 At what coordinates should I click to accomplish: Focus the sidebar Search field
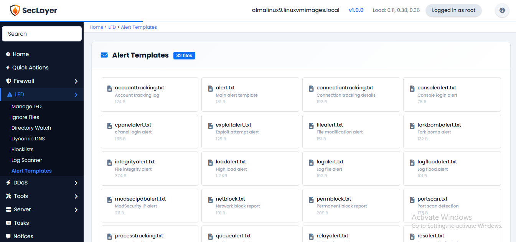(x=42, y=34)
